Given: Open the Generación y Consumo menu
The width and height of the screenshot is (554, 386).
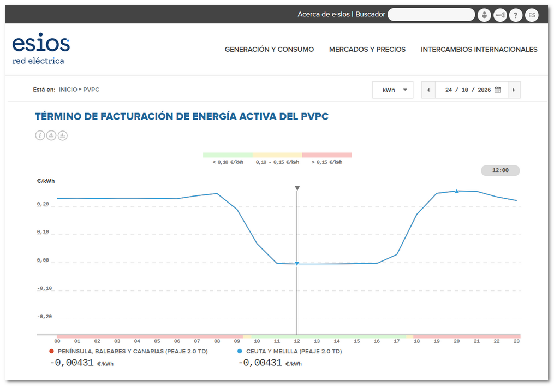Looking at the screenshot, I should click(x=269, y=50).
